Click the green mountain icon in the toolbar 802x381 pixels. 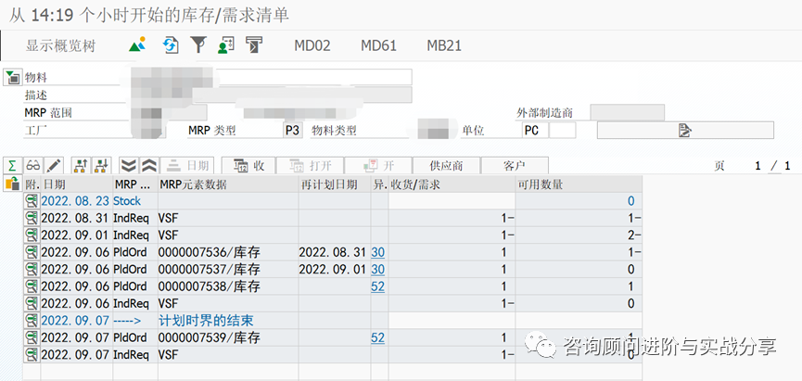tap(137, 45)
